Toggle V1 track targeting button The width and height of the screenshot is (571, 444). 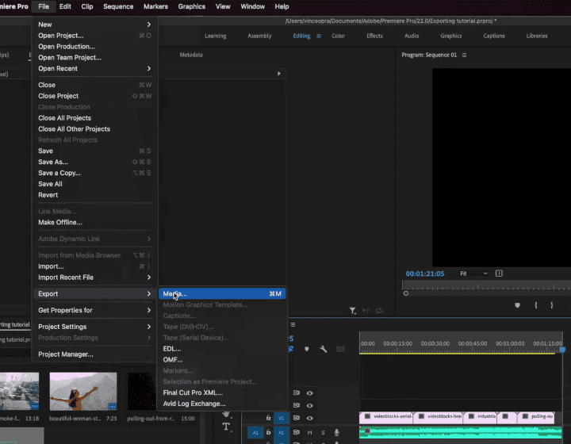281,418
